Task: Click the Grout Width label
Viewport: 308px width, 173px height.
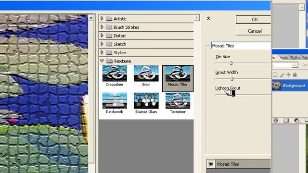Action: coord(227,73)
